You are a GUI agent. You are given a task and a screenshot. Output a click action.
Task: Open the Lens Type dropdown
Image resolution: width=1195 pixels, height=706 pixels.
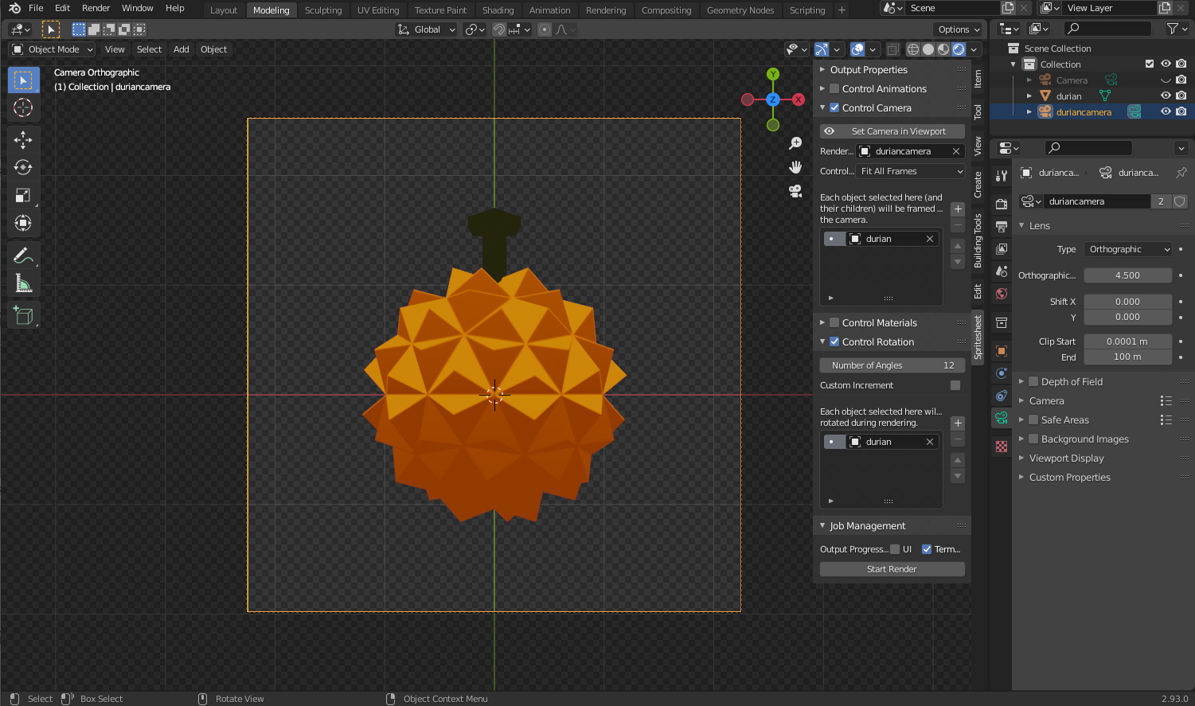click(x=1128, y=249)
